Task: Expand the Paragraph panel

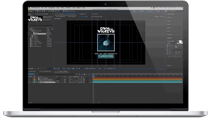Action: coord(170,35)
